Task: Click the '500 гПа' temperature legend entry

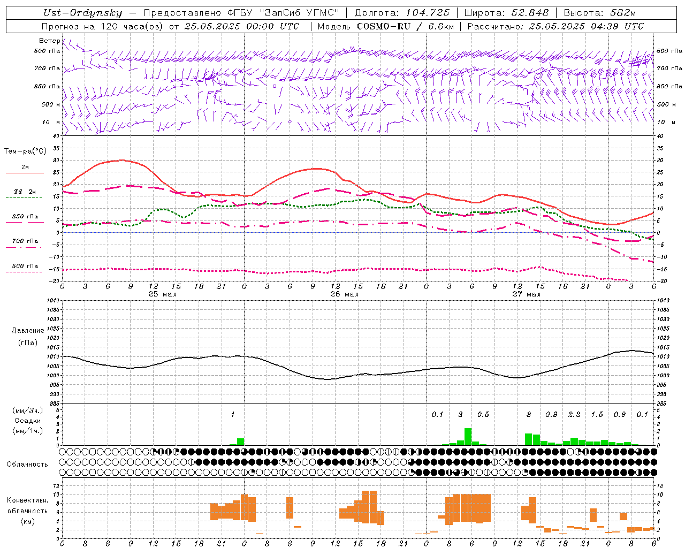Action: point(25,266)
